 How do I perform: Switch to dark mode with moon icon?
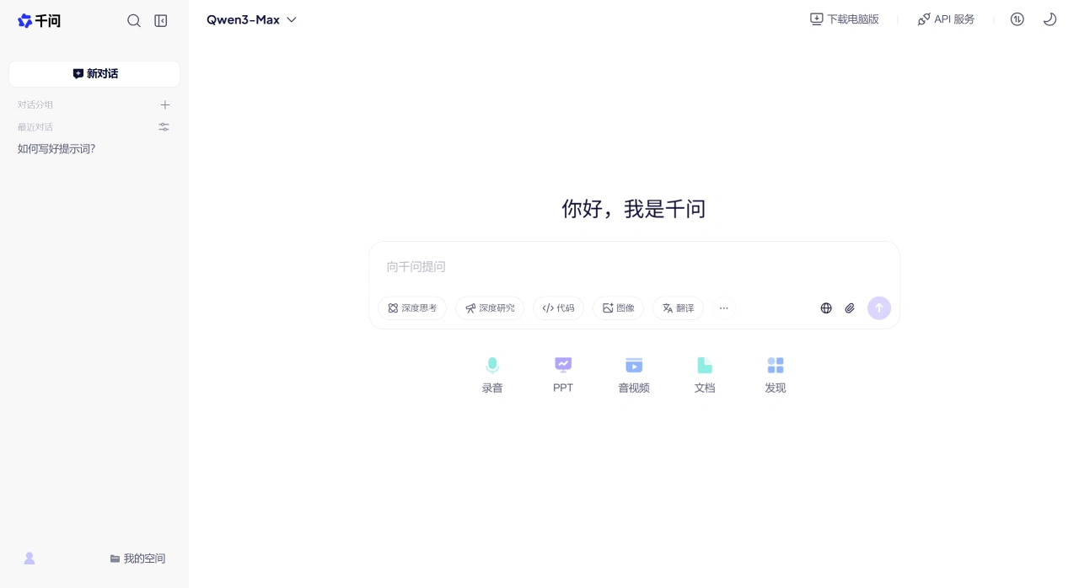[x=1049, y=19]
